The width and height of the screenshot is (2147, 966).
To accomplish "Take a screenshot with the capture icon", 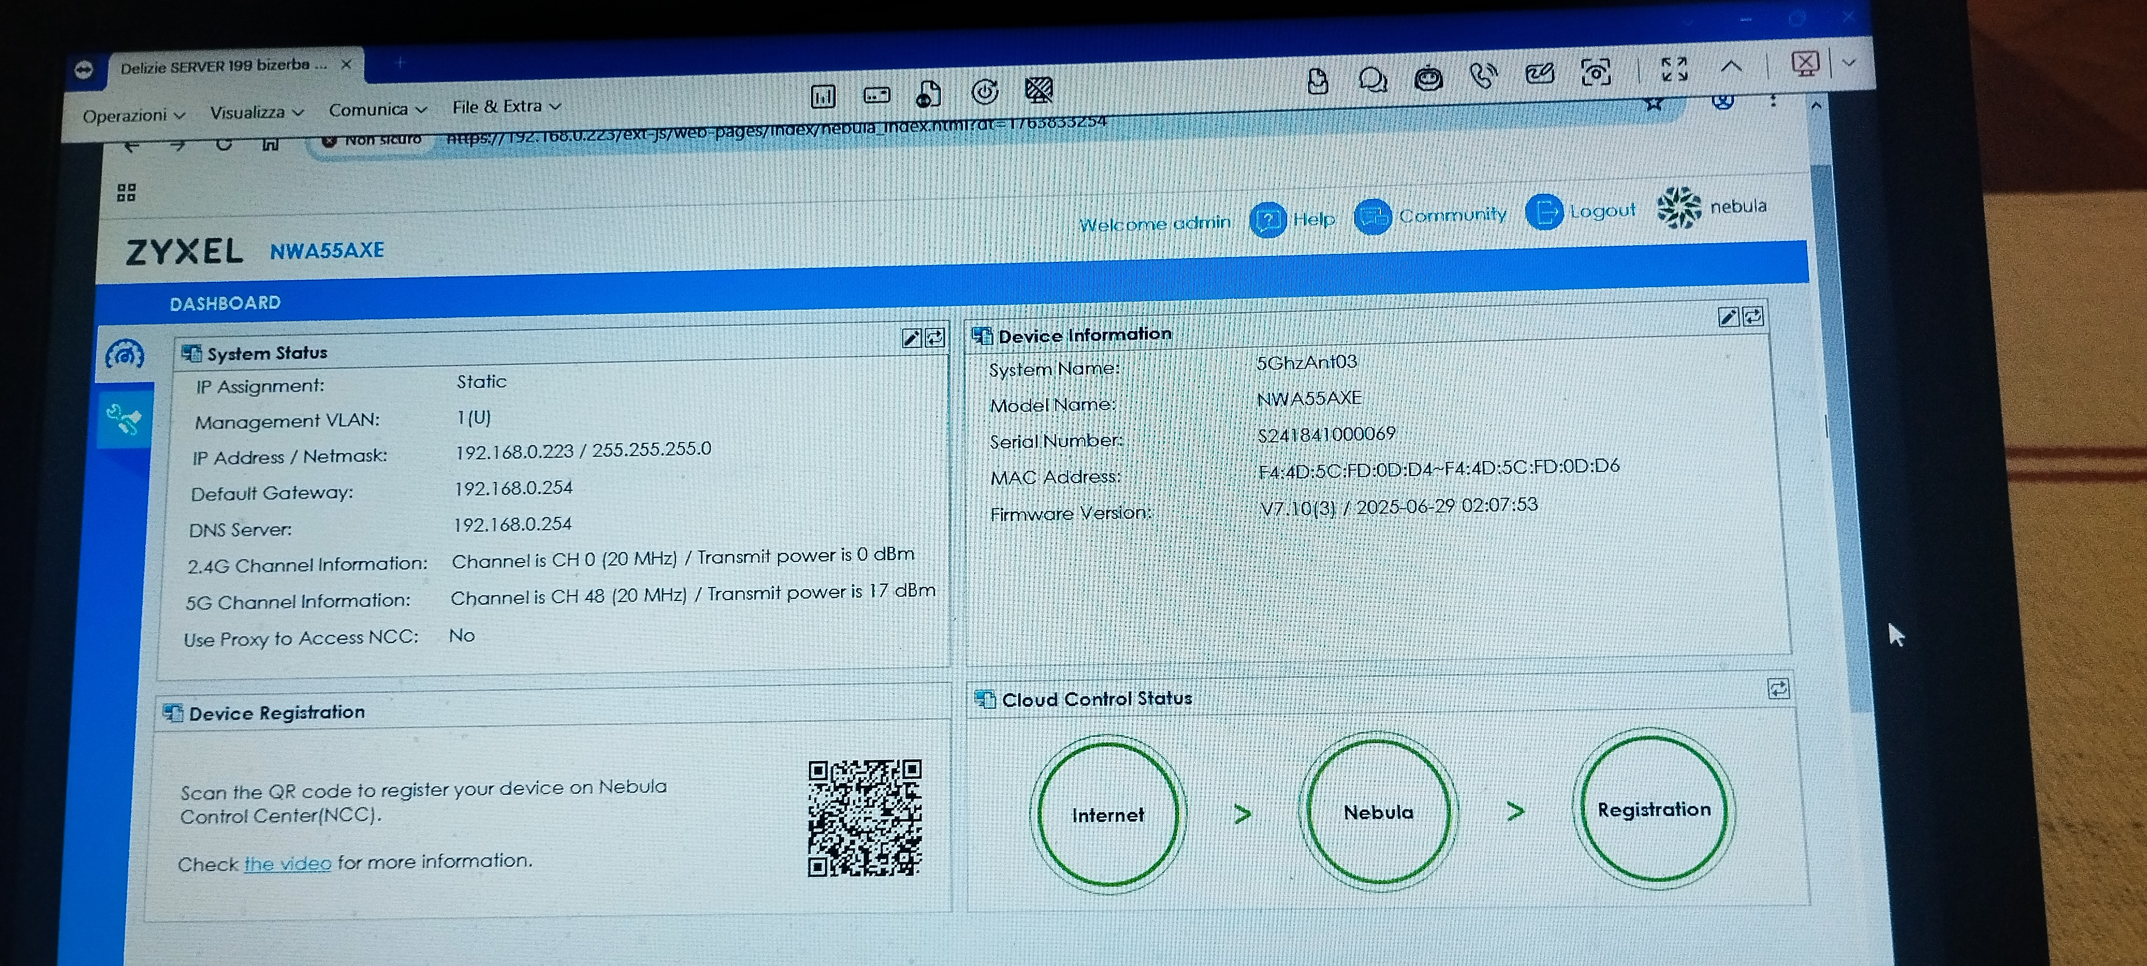I will click(x=1595, y=72).
